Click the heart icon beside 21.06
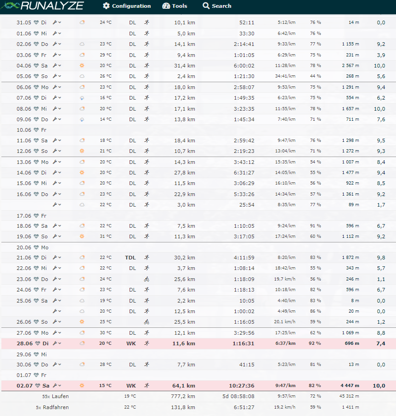The height and width of the screenshot is (416, 396). (x=36, y=258)
